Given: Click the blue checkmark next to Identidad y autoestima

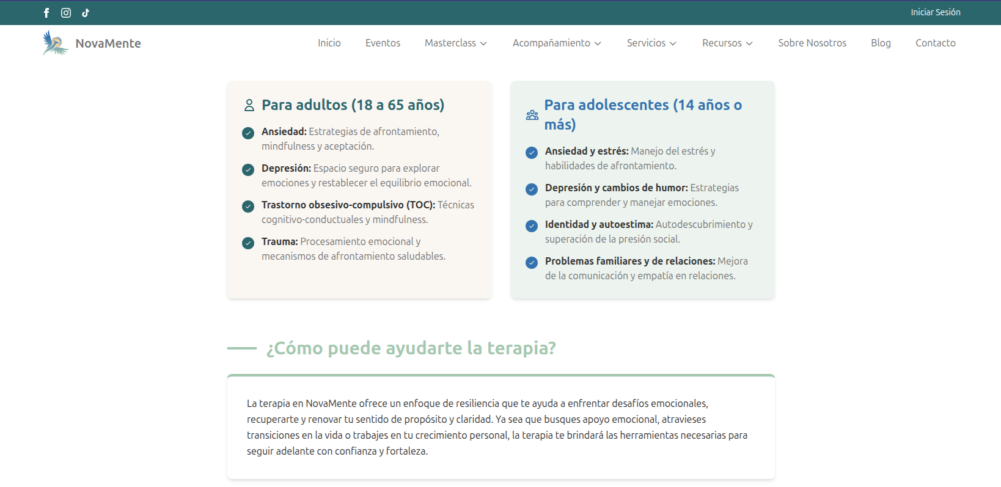Looking at the screenshot, I should [532, 226].
